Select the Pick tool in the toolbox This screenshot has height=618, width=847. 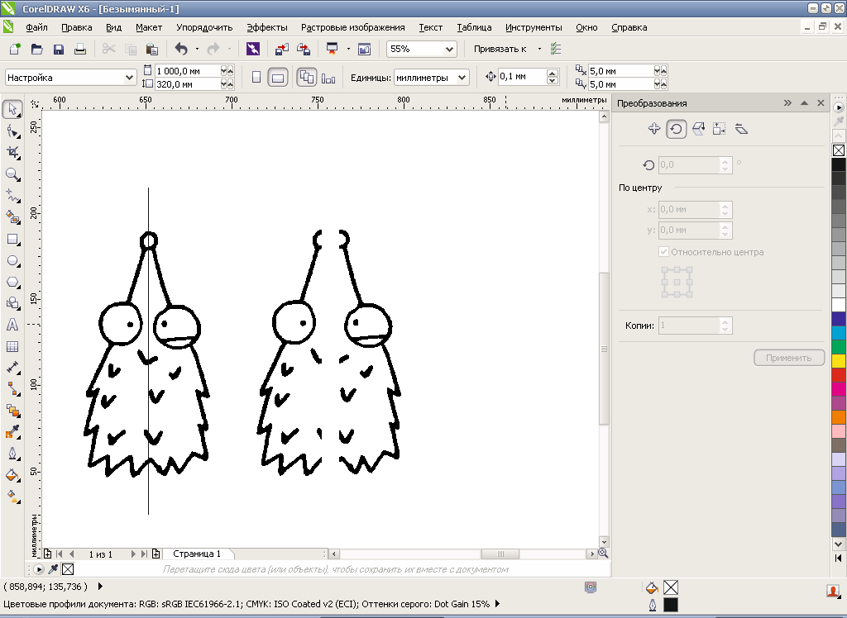pyautogui.click(x=12, y=109)
